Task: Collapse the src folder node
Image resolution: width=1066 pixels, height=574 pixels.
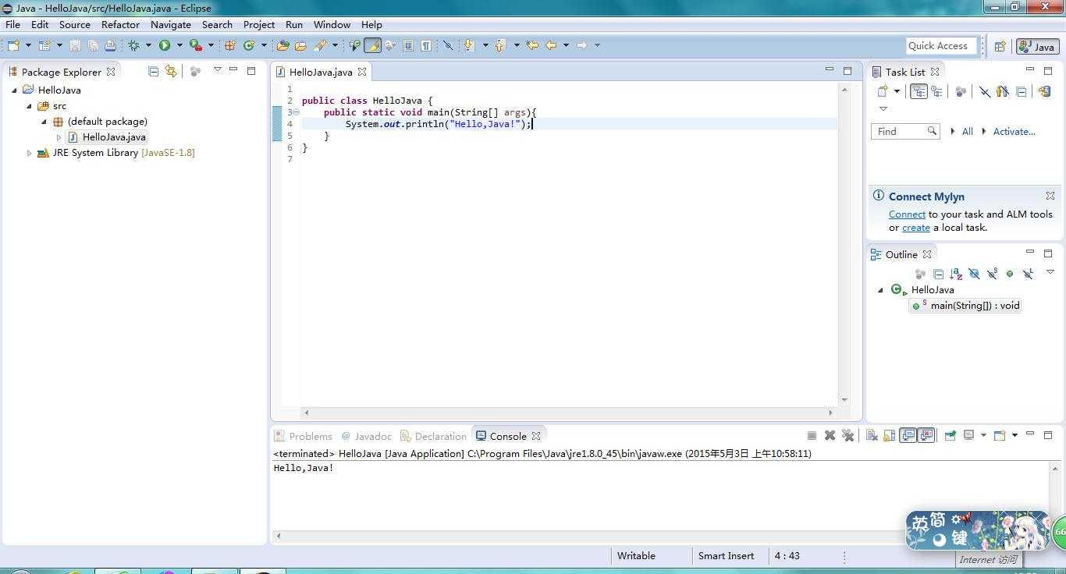Action: tap(29, 106)
